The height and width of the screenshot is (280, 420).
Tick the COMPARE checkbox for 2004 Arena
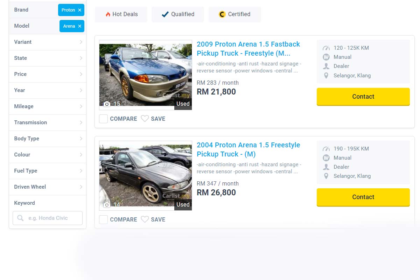click(103, 219)
